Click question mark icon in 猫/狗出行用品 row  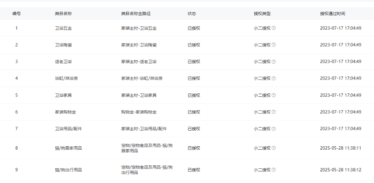pyautogui.click(x=274, y=170)
